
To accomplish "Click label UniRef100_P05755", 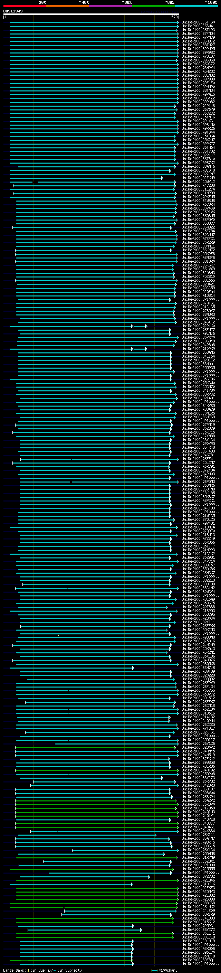I will (198, 690).
